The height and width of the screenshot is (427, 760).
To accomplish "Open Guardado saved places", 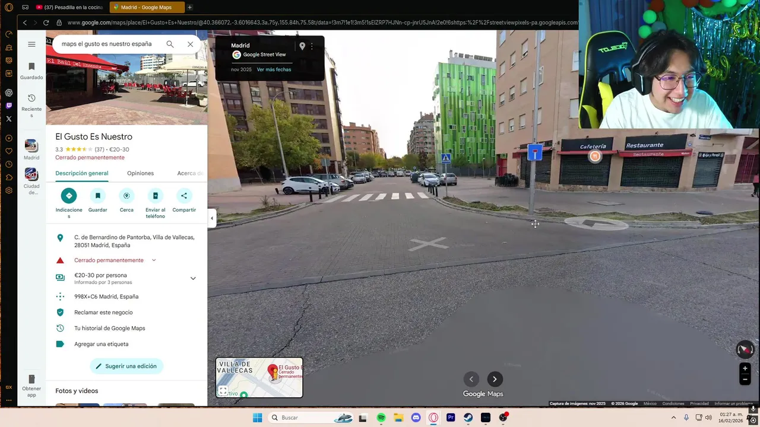I will (31, 71).
